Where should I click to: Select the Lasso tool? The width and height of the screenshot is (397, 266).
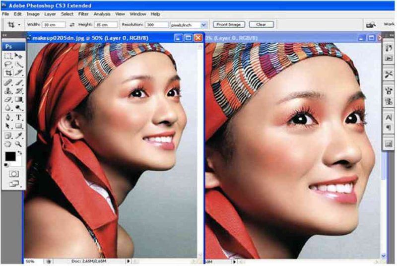[x=8, y=65]
